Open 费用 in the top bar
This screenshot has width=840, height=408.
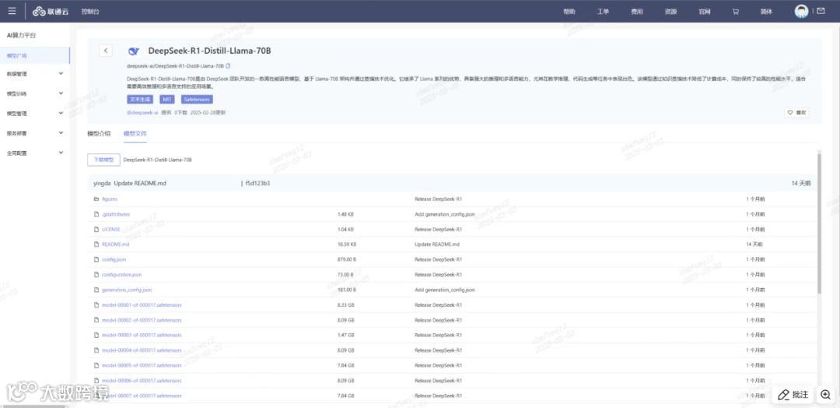[x=636, y=11]
